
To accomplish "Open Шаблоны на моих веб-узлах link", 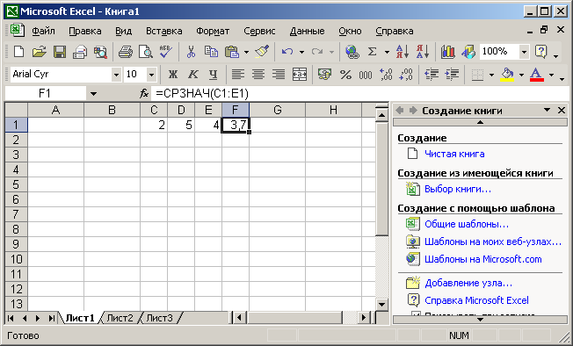I will click(x=493, y=241).
